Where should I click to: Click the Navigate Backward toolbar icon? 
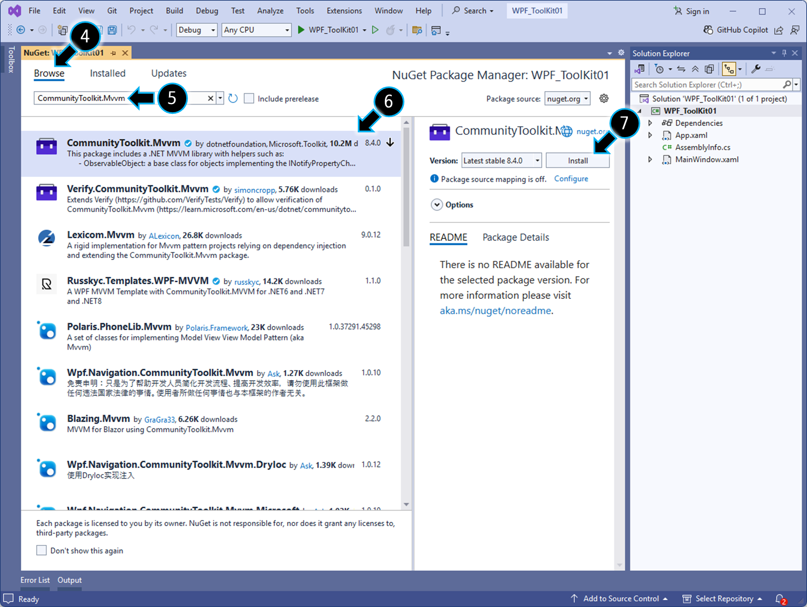click(x=21, y=30)
